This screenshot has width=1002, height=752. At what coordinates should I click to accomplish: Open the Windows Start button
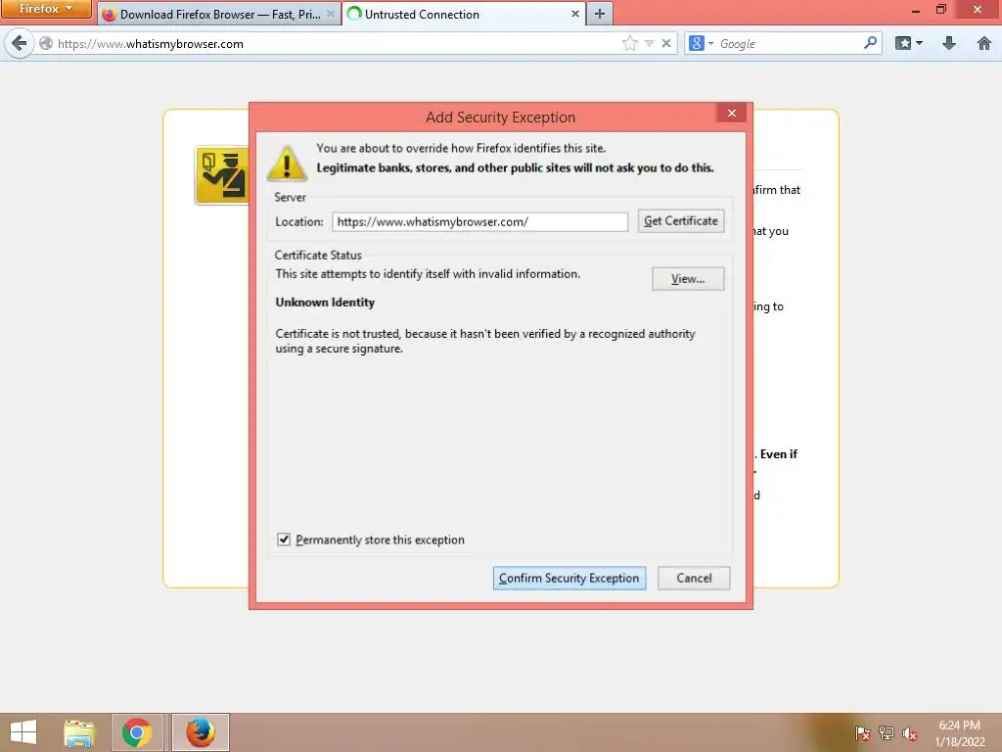coord(23,732)
